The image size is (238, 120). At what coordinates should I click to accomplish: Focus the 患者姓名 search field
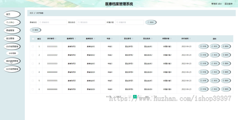pyautogui.click(x=53, y=22)
